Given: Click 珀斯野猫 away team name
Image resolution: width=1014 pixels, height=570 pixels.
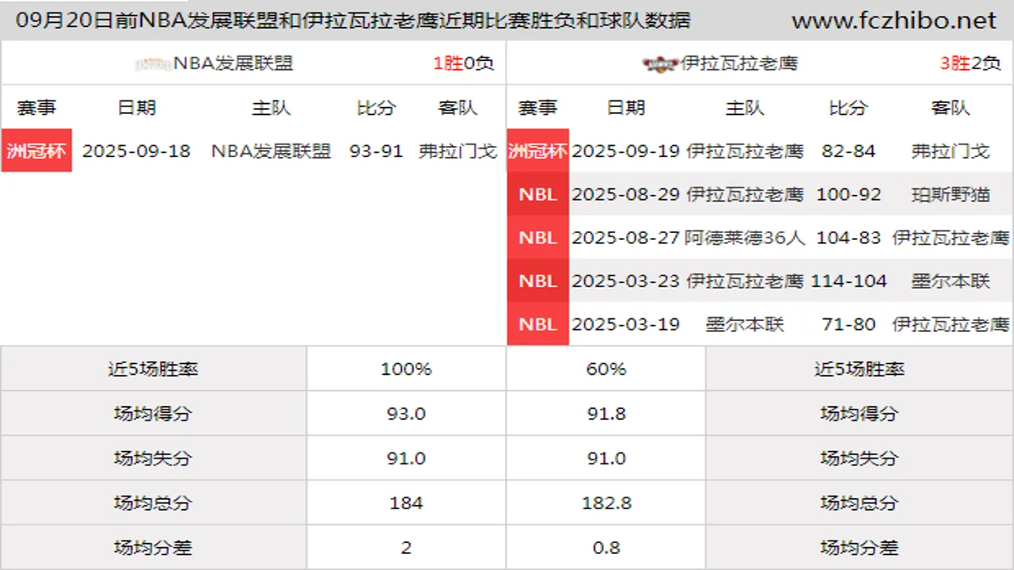Looking at the screenshot, I should click(x=951, y=194).
